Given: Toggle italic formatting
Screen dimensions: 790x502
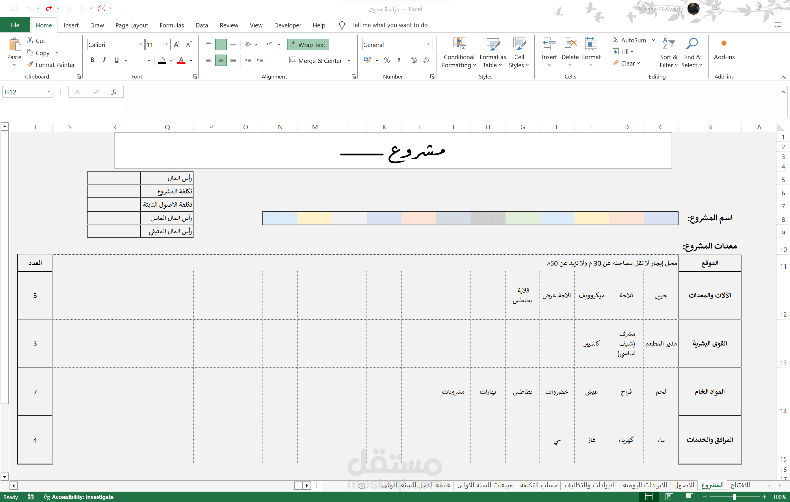Looking at the screenshot, I should 104,60.
